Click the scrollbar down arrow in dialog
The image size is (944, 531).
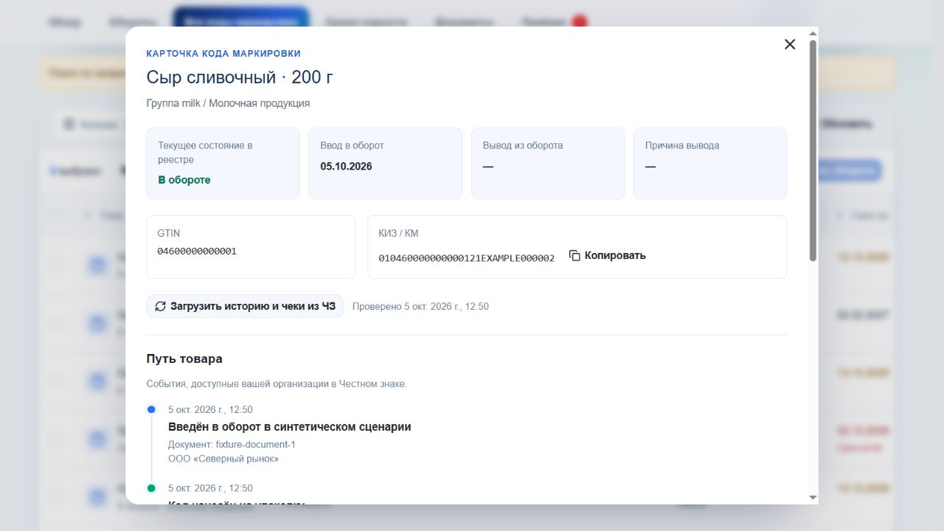coord(813,498)
